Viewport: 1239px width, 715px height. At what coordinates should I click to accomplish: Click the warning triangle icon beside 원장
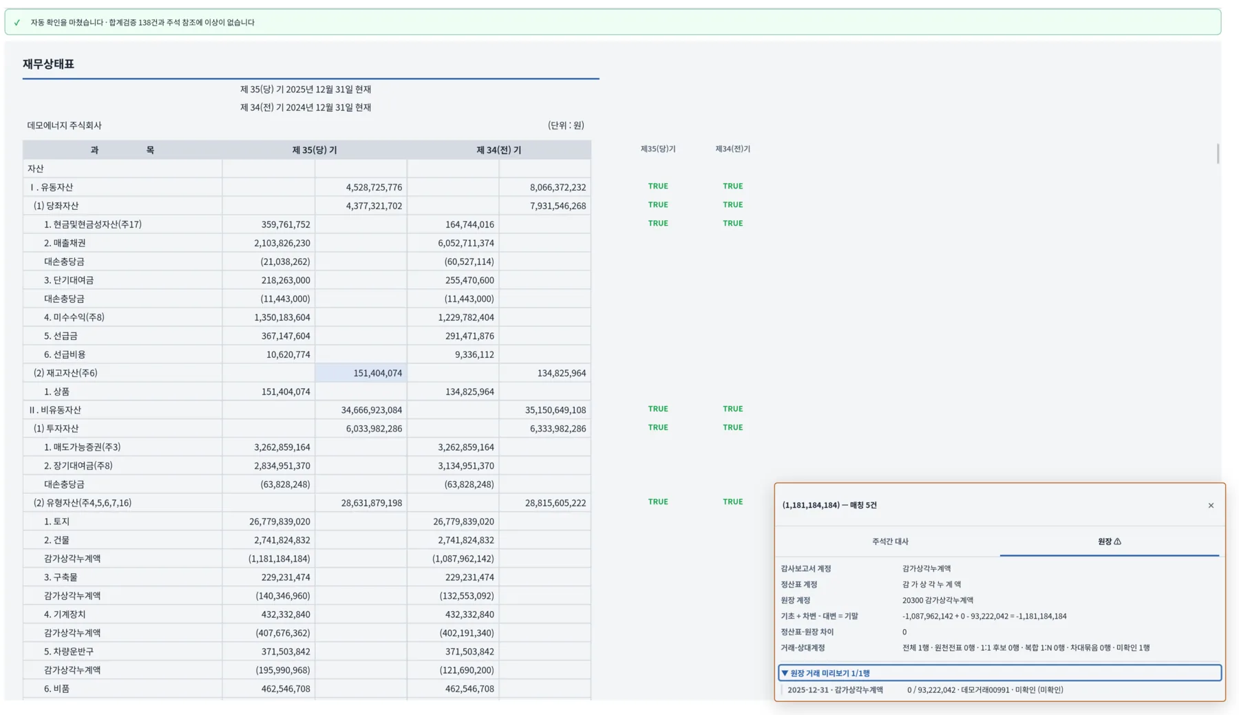click(x=1117, y=542)
